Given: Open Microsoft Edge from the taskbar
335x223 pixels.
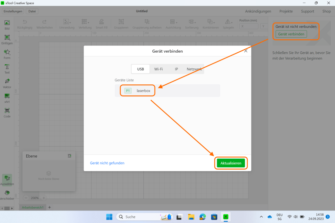Looking at the screenshot, I should [x=203, y=217].
